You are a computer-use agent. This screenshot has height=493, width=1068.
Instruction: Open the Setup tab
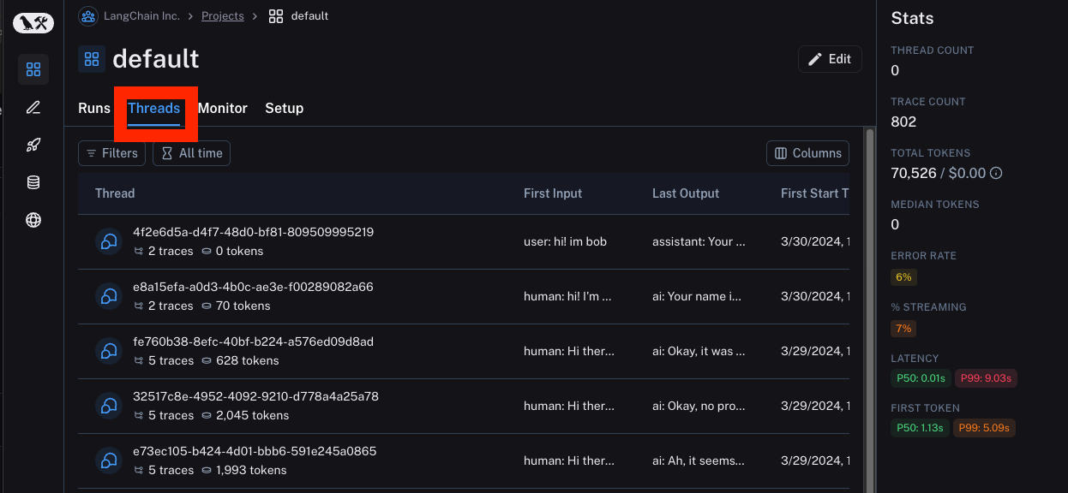click(284, 108)
